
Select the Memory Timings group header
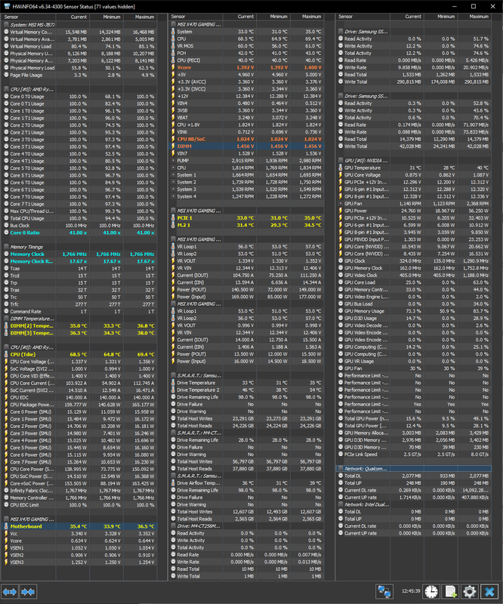pos(79,247)
